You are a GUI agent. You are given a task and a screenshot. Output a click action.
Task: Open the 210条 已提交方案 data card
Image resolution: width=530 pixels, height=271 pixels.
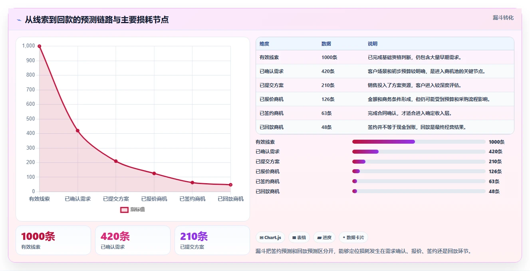212,240
